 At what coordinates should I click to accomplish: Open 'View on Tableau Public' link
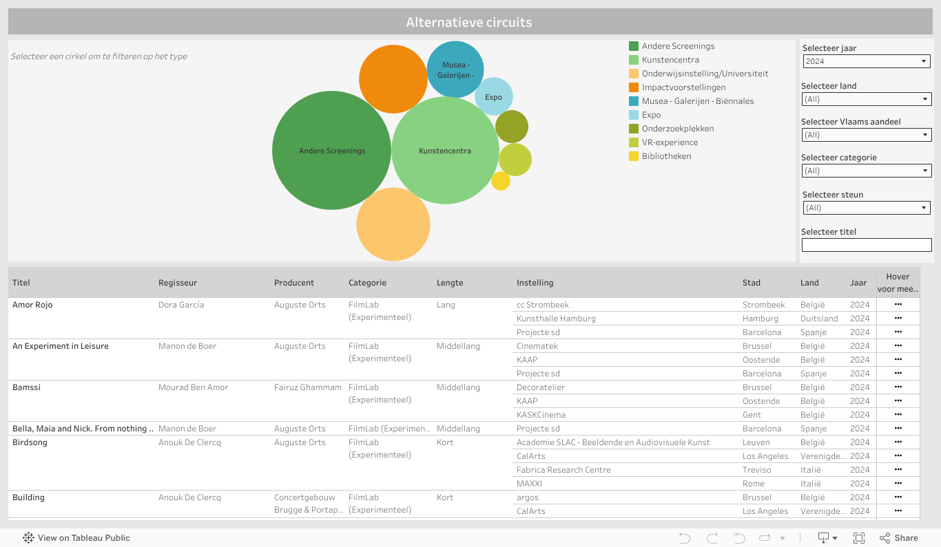(x=83, y=538)
